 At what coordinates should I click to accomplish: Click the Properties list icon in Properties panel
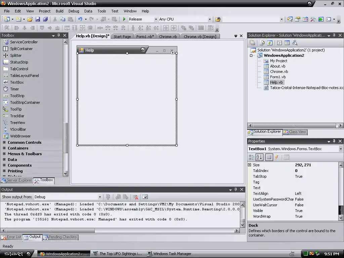click(x=269, y=157)
